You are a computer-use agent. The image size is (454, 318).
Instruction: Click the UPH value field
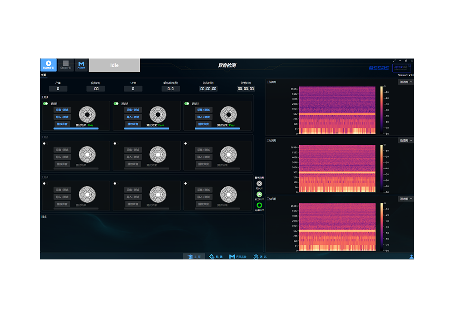pos(133,89)
